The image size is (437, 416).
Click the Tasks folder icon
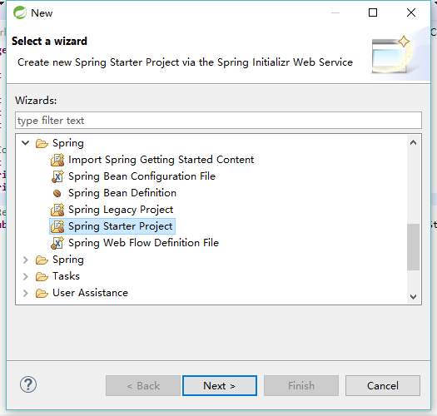coord(42,276)
